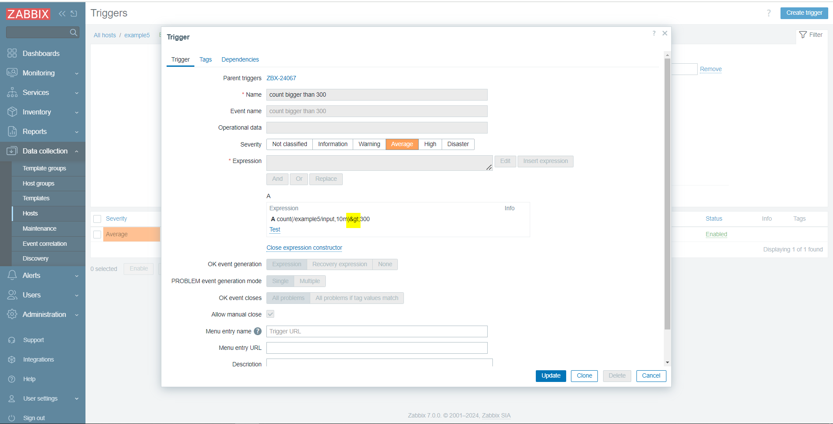The height and width of the screenshot is (424, 833).
Task: Click the question mark in Trigger dialog header
Action: (x=654, y=33)
